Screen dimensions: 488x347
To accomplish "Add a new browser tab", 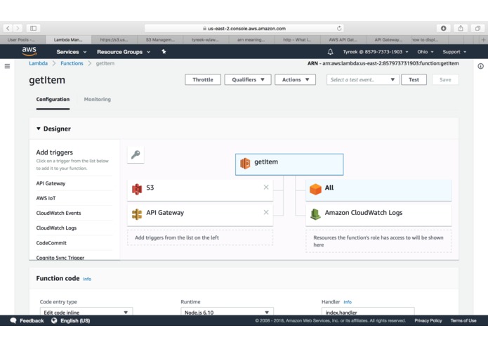I will click(x=483, y=40).
